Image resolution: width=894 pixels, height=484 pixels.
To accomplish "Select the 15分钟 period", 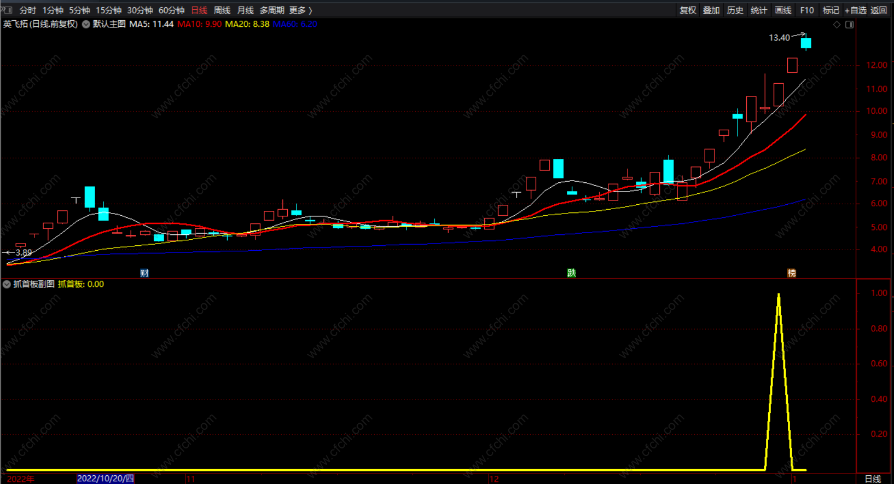I will [x=109, y=10].
